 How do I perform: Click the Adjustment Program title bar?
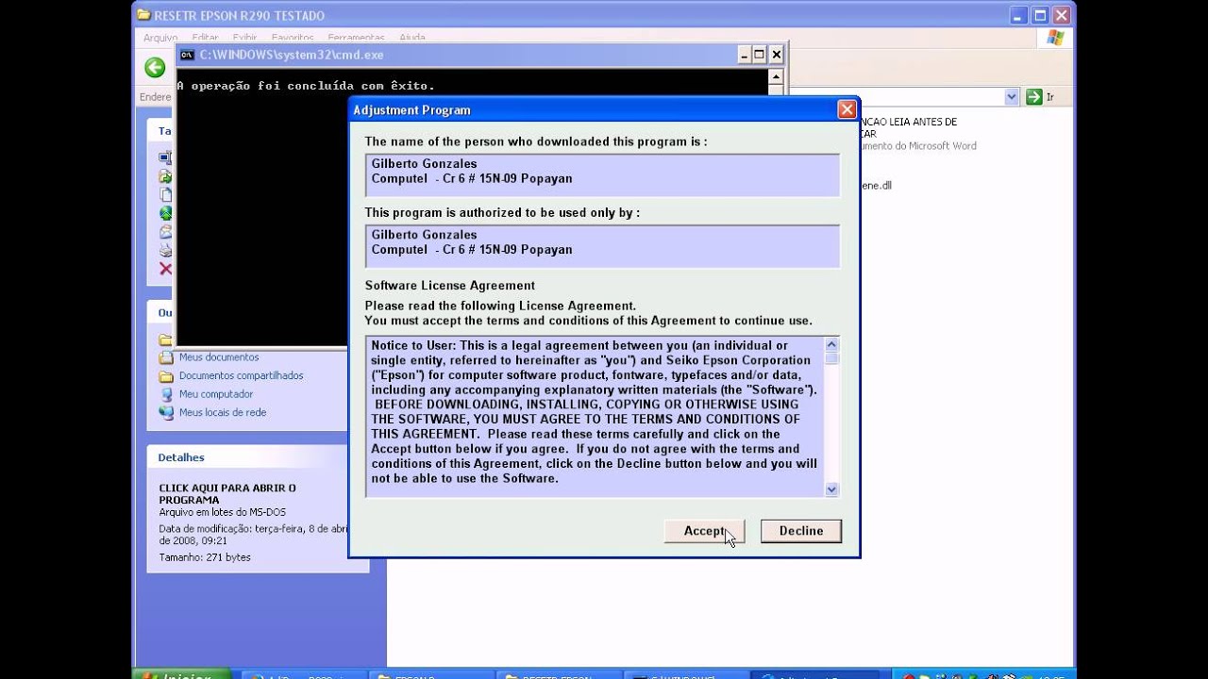(x=593, y=109)
